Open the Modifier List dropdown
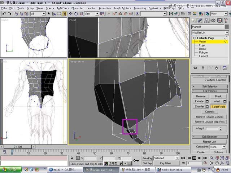231x173 pixels. click(210, 32)
